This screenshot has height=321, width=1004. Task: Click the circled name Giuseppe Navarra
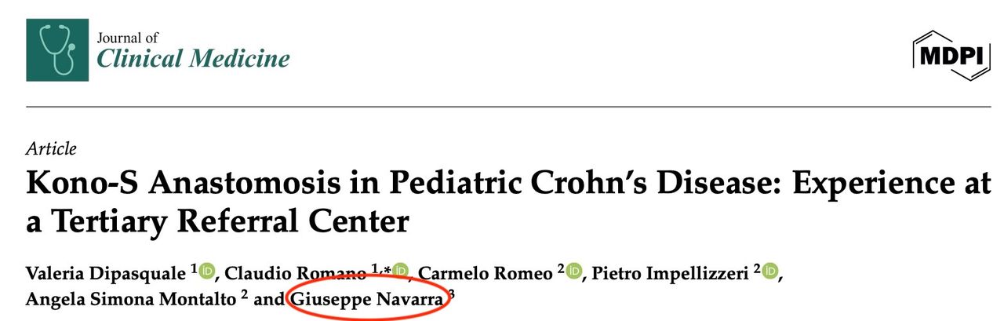(366, 300)
